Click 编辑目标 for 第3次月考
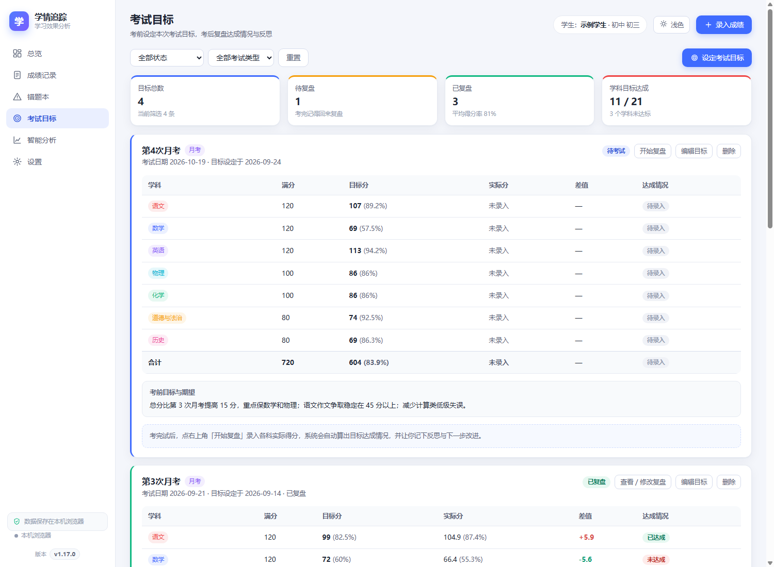 (x=694, y=482)
